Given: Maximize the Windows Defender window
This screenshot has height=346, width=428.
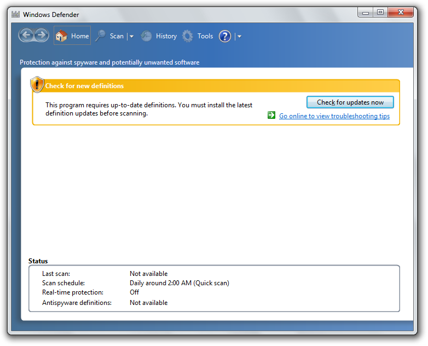Looking at the screenshot, I should (380, 13).
